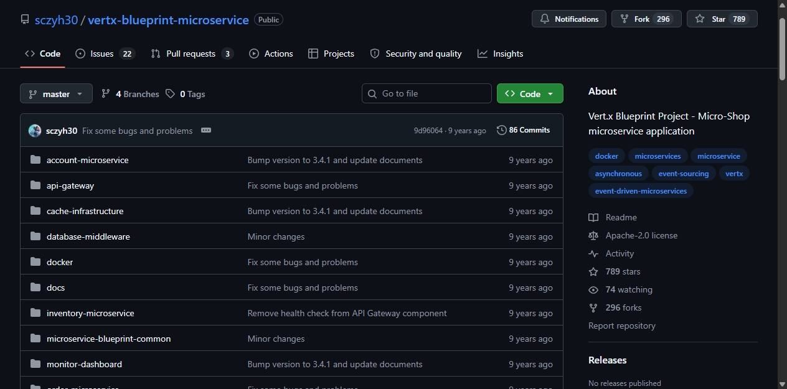
Task: Open commit 'Remove health check from API Gateway component'
Action: [347, 313]
